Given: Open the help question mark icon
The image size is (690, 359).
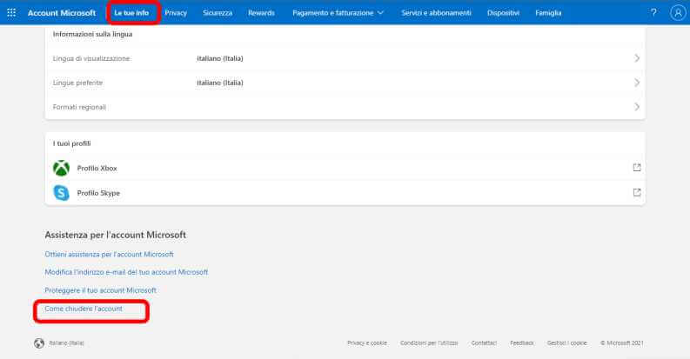Looking at the screenshot, I should [x=653, y=13].
